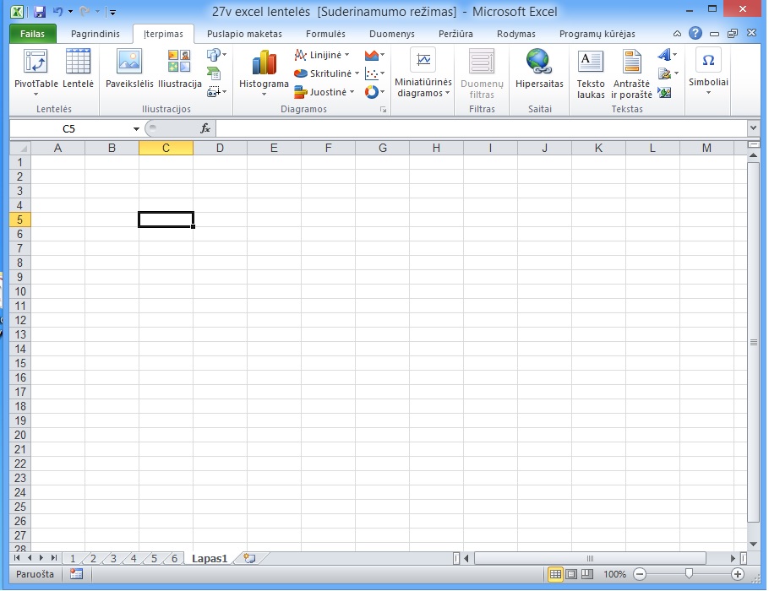Click the fx insert function icon

[205, 128]
